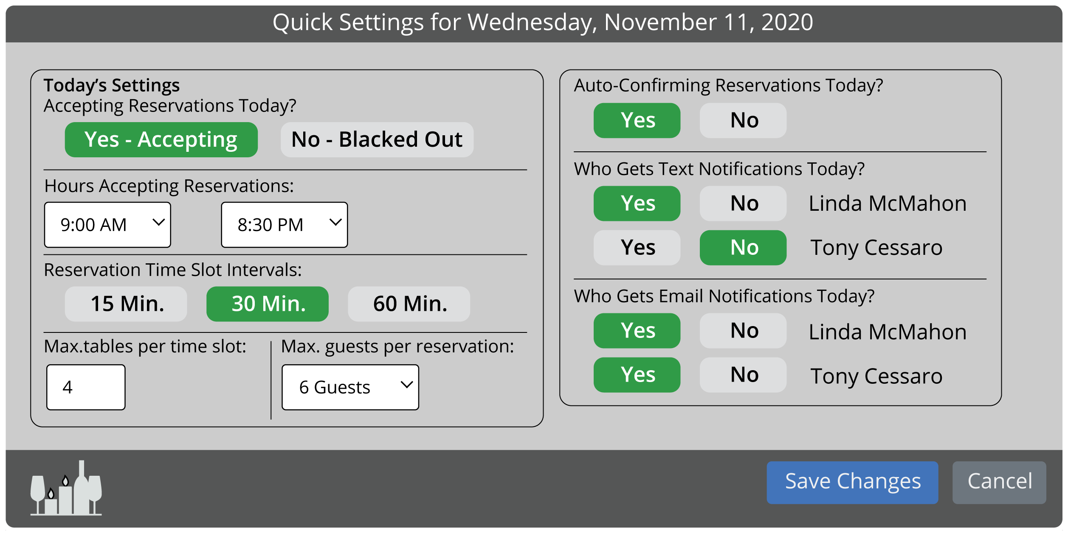Click the max tables per time slot field
This screenshot has height=533, width=1068.
pos(86,387)
